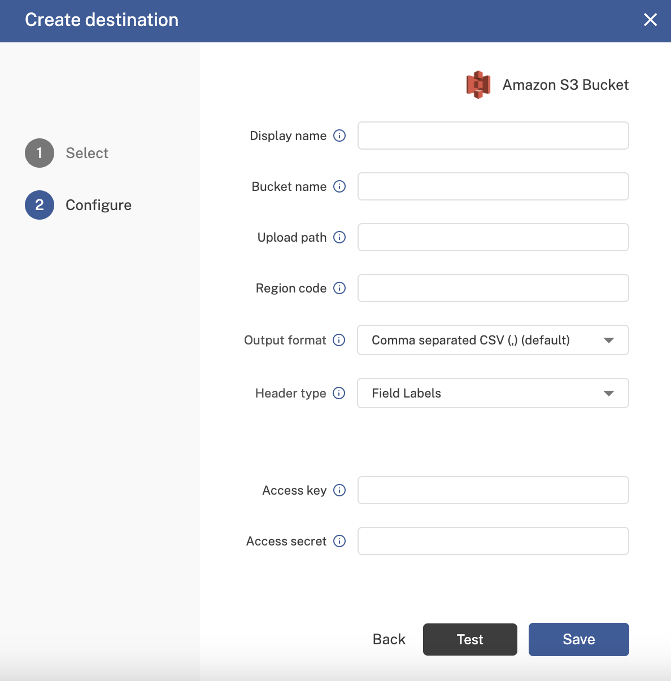The height and width of the screenshot is (681, 671).
Task: Click the Upload path info icon
Action: coord(339,237)
